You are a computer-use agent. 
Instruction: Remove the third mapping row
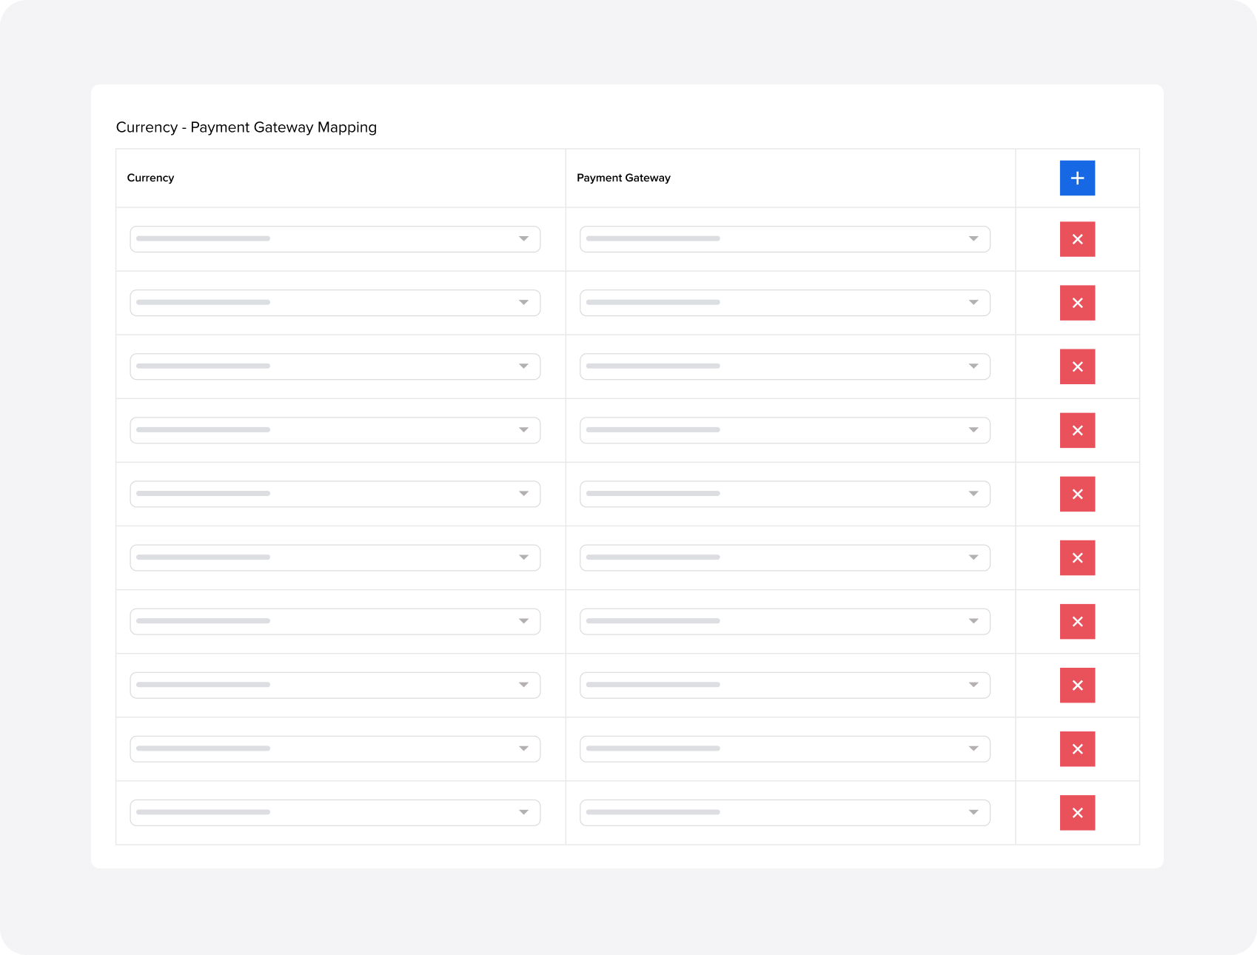point(1077,366)
